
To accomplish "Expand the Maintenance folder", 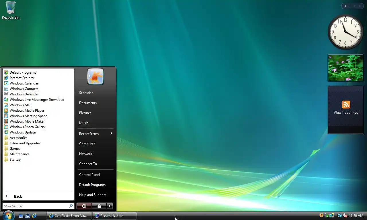I will [38, 154].
